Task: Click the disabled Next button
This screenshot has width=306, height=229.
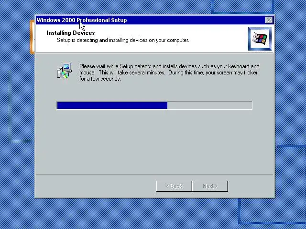Action: [x=210, y=186]
